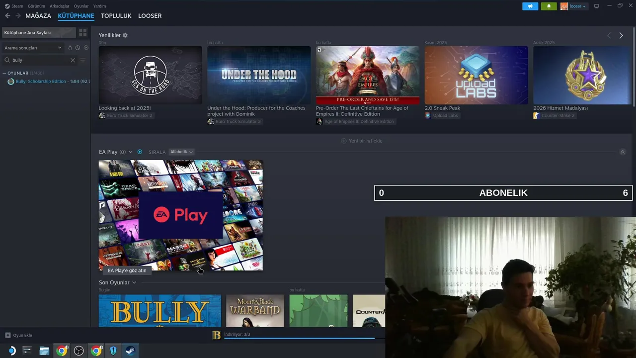
Task: Open the Steam menu
Action: [x=17, y=6]
